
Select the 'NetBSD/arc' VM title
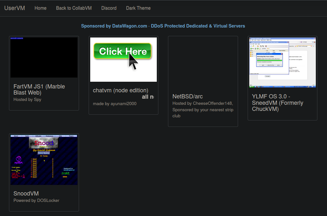click(187, 96)
